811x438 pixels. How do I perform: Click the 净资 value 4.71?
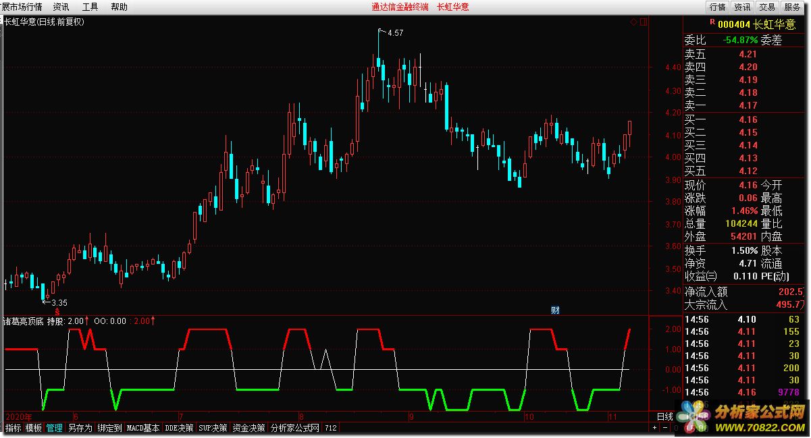tap(748, 263)
